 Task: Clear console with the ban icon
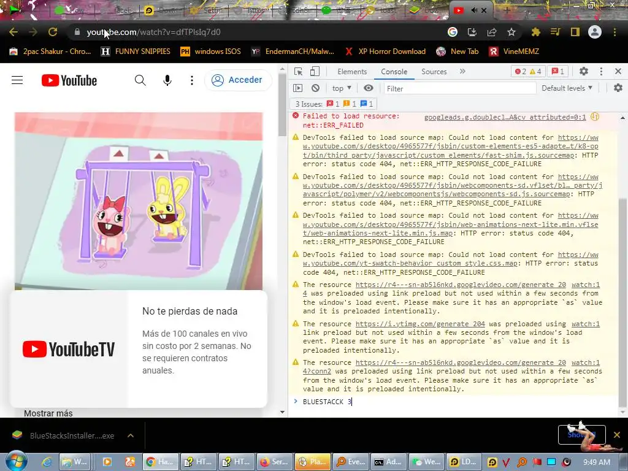[316, 88]
